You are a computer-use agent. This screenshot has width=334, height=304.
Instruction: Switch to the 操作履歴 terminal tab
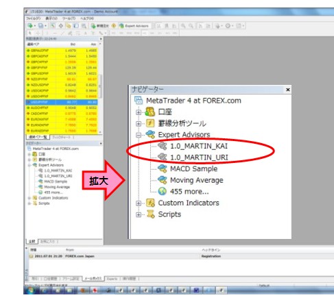(x=129, y=279)
